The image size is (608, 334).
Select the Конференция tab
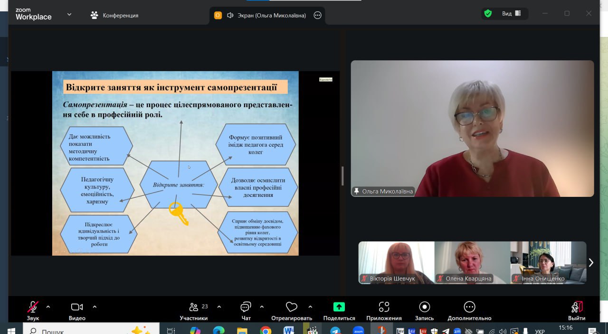click(x=114, y=15)
